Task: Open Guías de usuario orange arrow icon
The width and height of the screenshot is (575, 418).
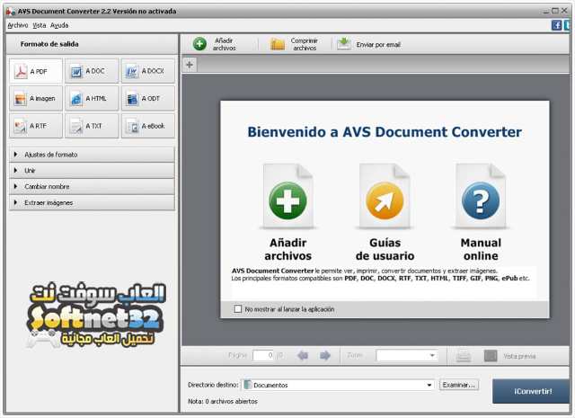Action: pos(385,200)
